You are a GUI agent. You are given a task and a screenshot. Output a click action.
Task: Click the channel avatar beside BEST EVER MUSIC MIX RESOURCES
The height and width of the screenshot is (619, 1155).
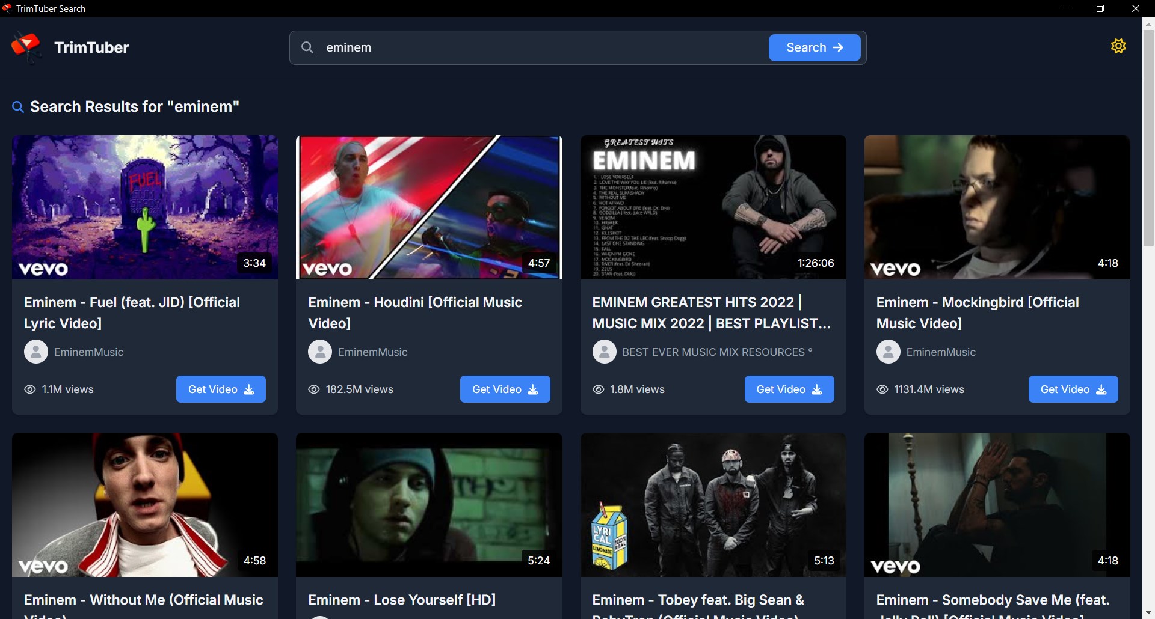coord(605,352)
